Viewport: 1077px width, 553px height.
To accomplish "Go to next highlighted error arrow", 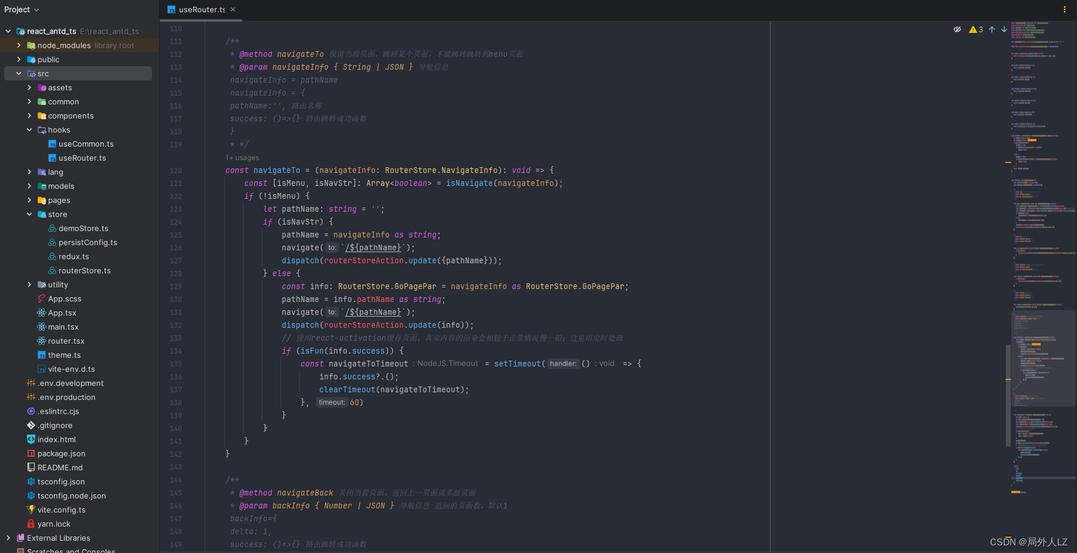I will click(x=1004, y=29).
